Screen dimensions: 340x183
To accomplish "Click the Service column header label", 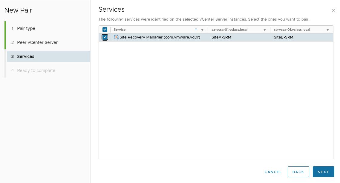I will [120, 30].
